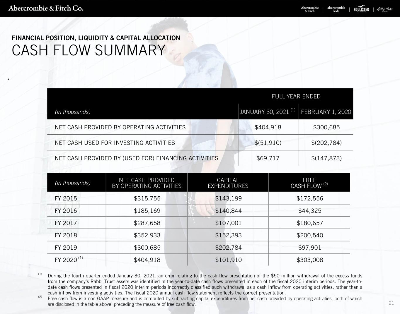Select the Gilly Hicks script logo
400x314 pixels.
(384, 9)
